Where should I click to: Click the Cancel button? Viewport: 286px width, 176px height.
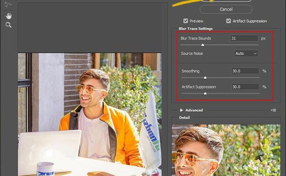tap(226, 10)
